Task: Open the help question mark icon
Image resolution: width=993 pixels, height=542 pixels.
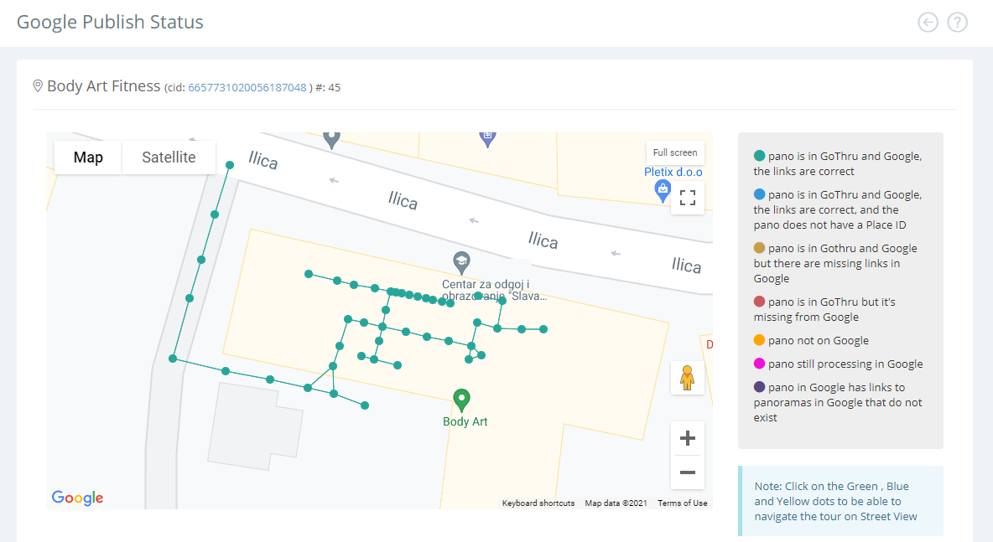Action: point(957,23)
